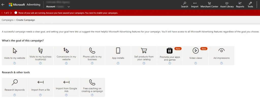Open help icon under Phone calls to my business
This screenshot has width=260, height=105.
92,63
